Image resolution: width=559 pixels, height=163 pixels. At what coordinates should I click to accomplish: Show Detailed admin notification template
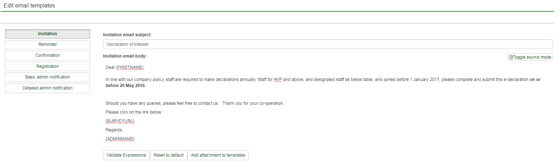pos(47,88)
